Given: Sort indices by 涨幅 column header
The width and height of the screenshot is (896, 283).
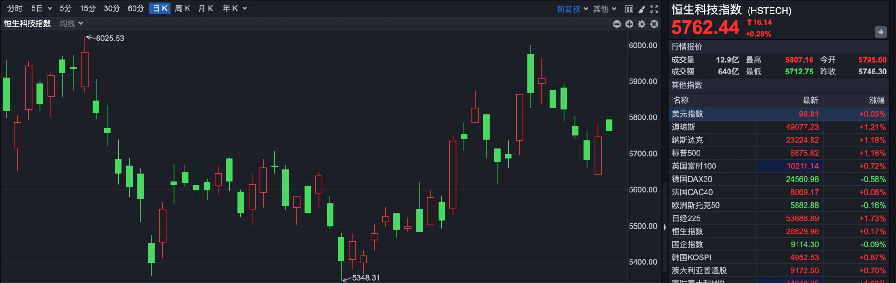Looking at the screenshot, I should click(x=876, y=100).
